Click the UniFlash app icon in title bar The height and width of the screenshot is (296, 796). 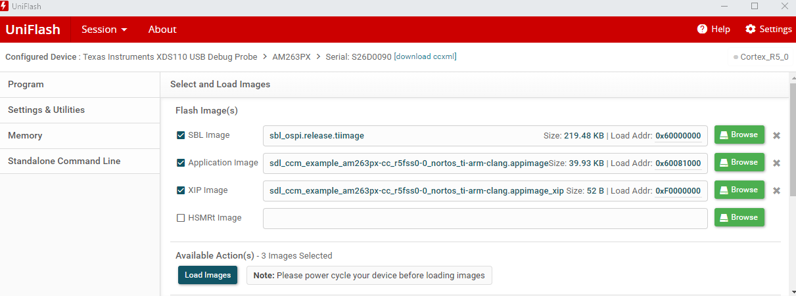pyautogui.click(x=5, y=6)
